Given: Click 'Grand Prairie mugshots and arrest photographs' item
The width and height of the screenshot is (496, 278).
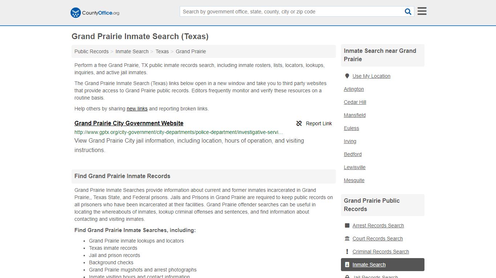Looking at the screenshot, I should (143, 270).
